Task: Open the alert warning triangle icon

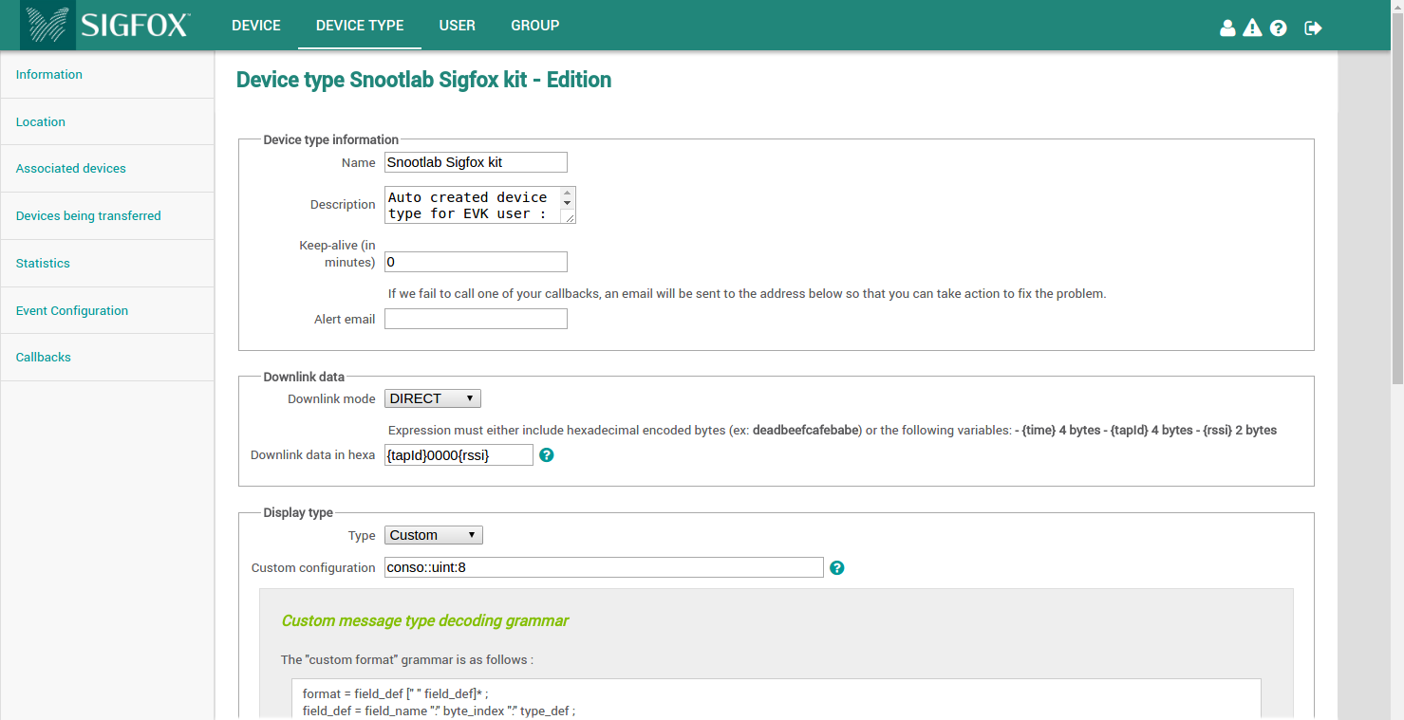Action: (x=1252, y=28)
